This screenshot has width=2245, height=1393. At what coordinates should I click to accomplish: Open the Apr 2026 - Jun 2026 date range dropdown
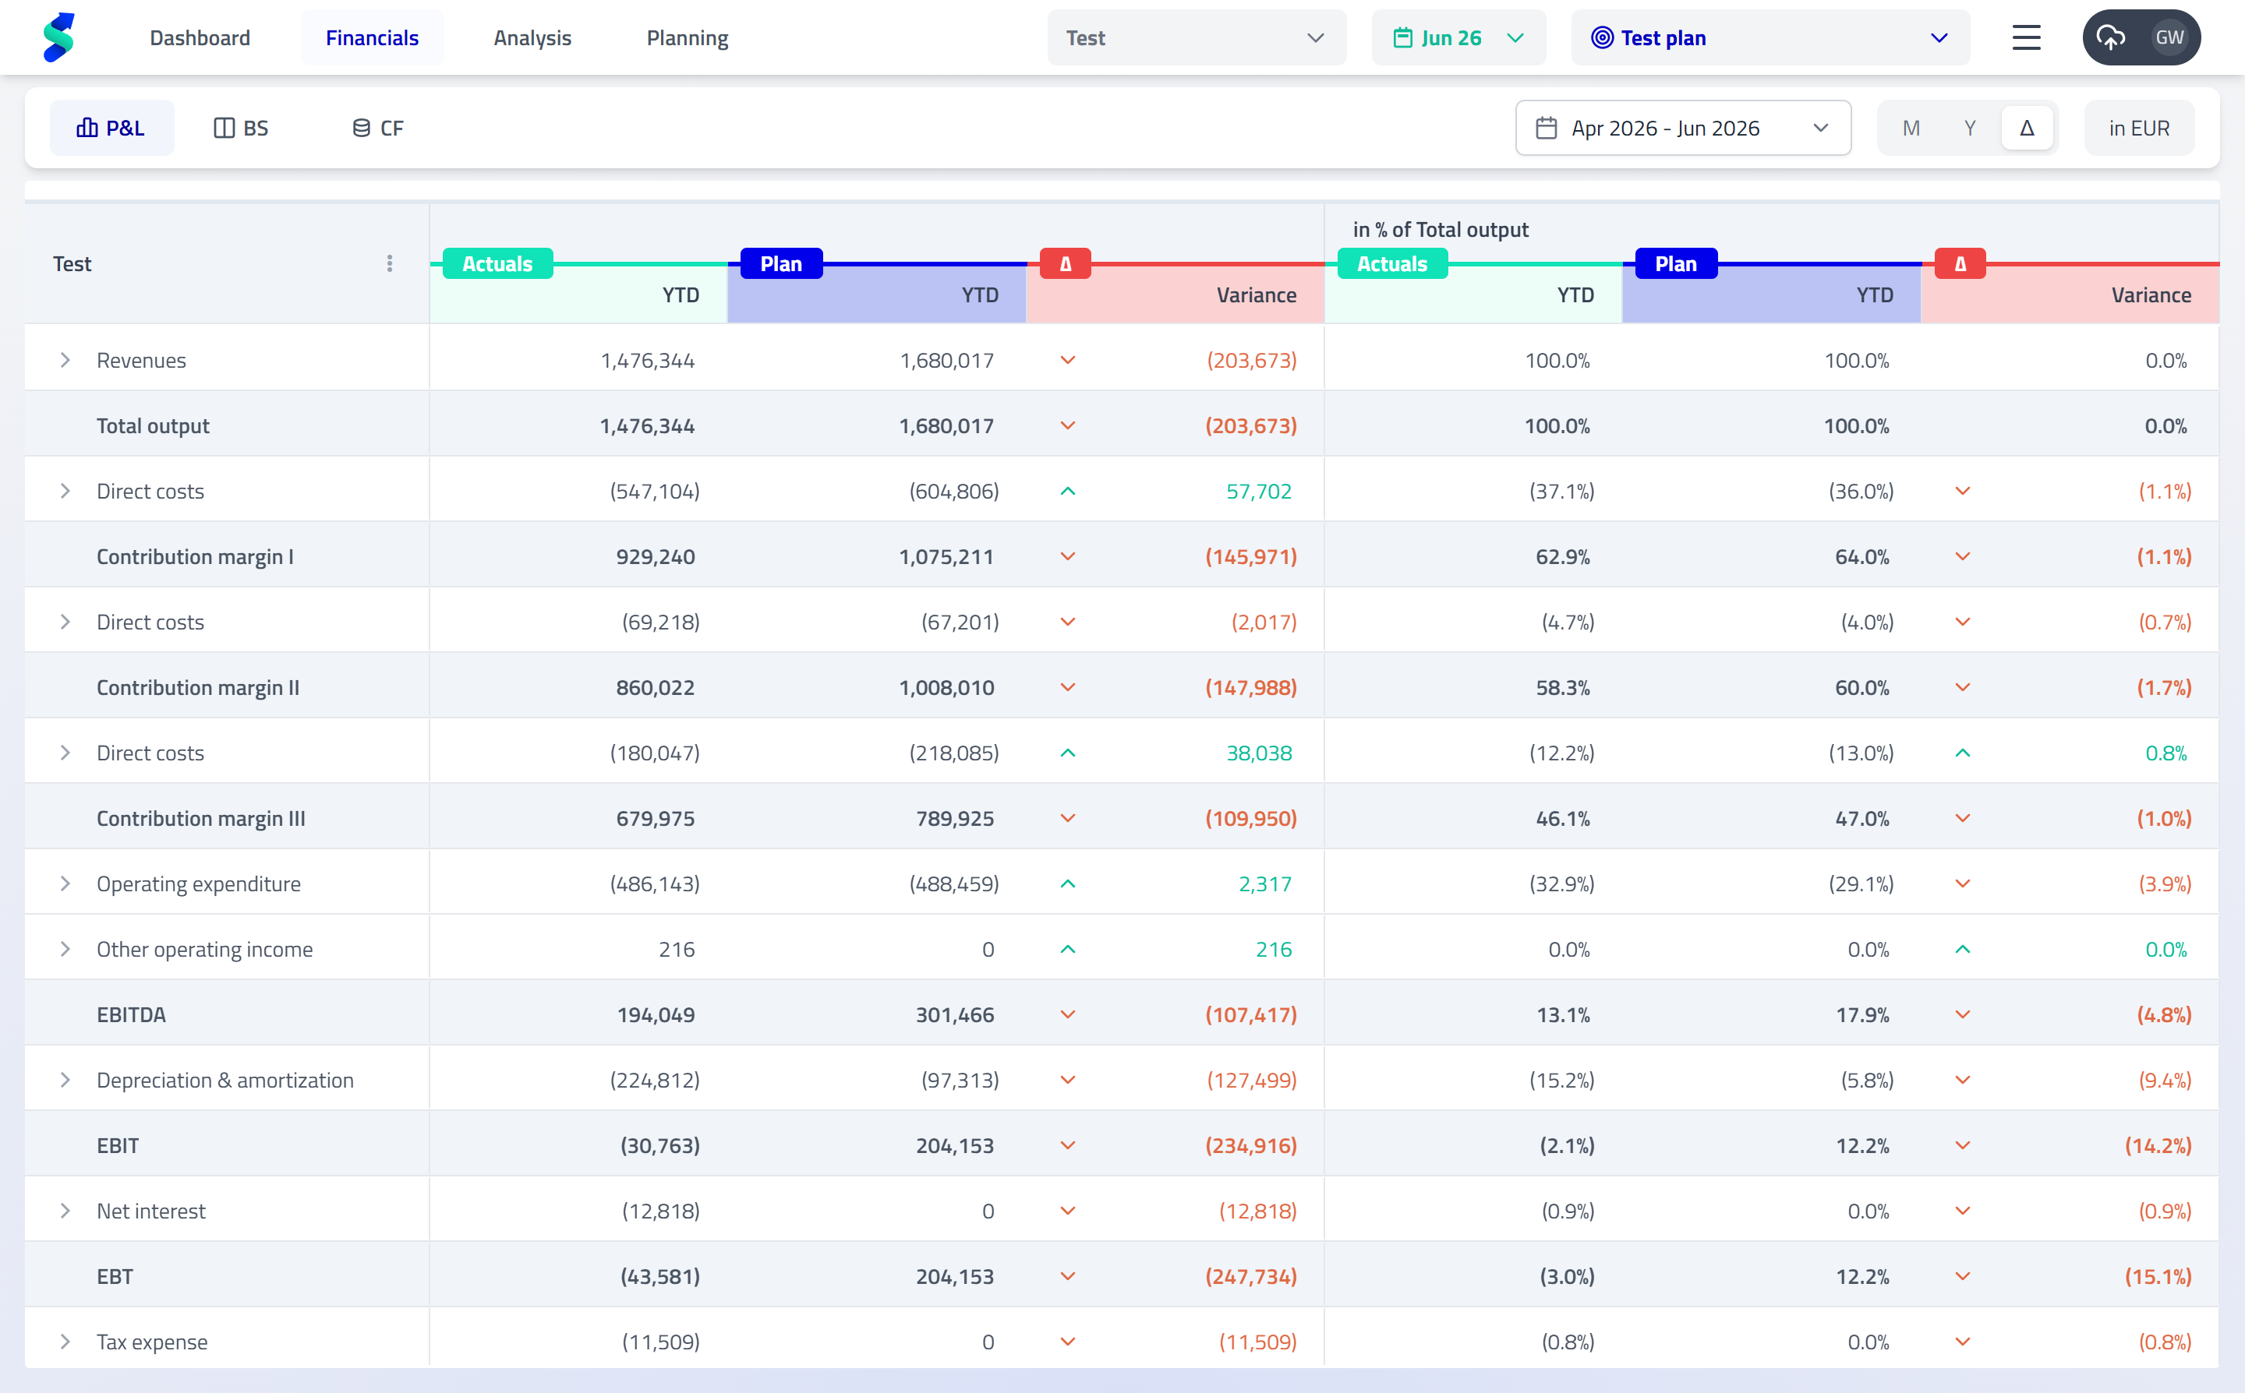coord(1683,128)
